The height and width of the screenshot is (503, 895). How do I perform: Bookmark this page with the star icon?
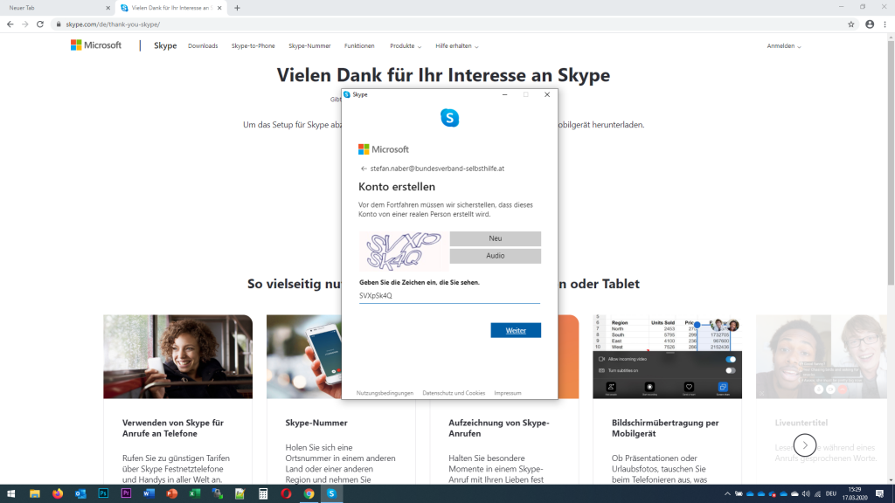pos(851,24)
